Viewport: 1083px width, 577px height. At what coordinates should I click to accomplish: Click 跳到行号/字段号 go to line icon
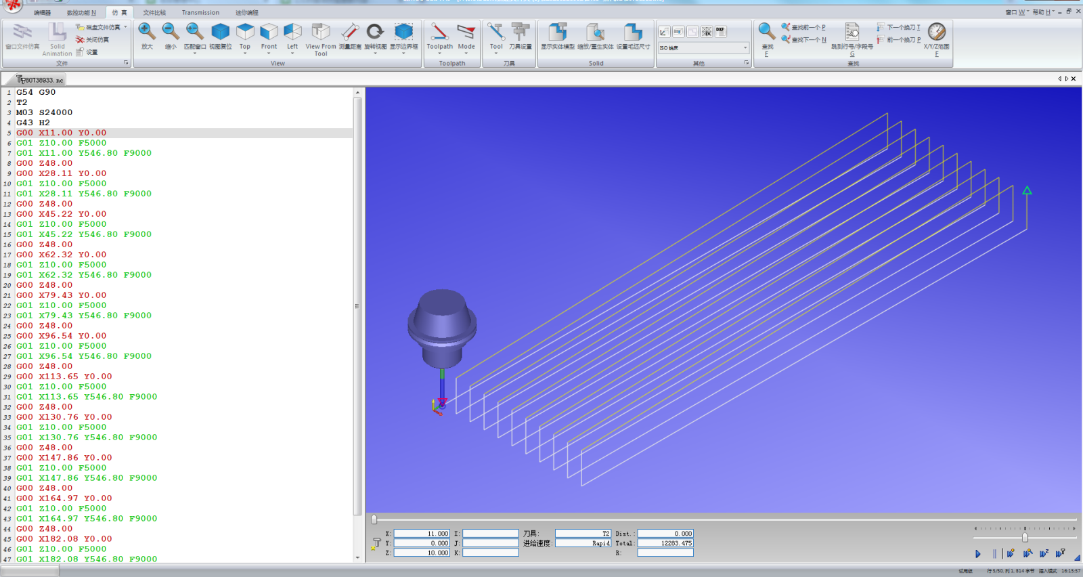click(x=852, y=33)
